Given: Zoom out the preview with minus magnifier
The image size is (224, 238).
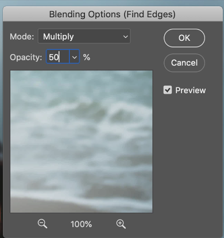Looking at the screenshot, I should click(x=43, y=224).
